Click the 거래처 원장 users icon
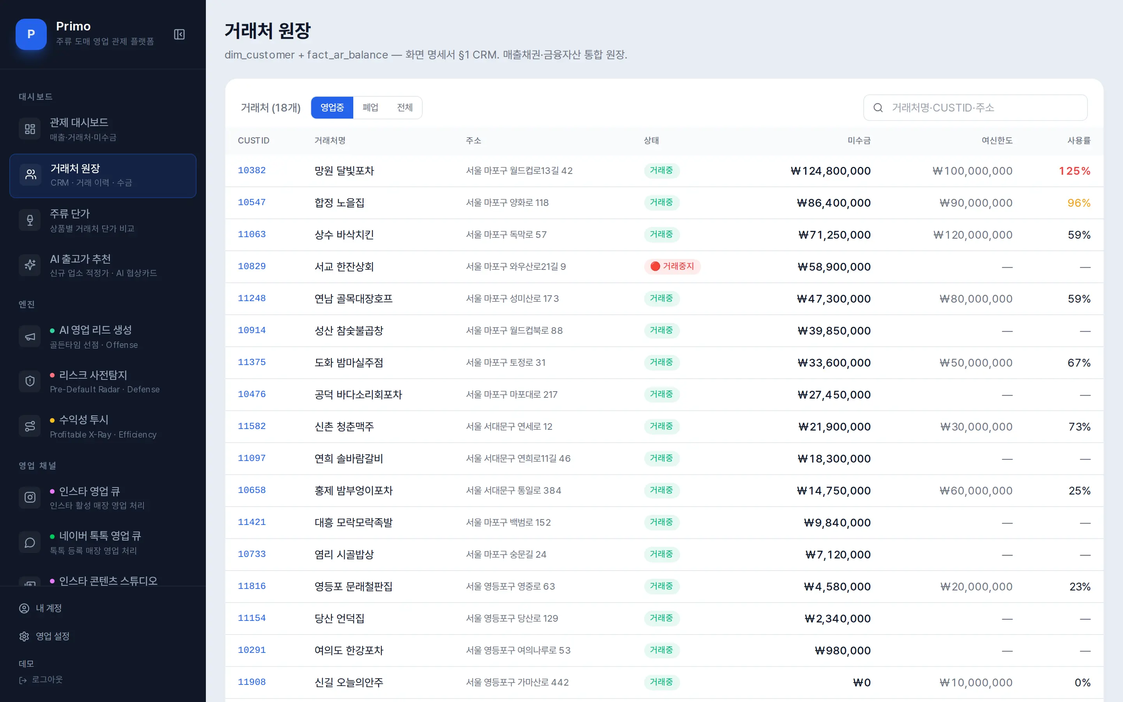Image resolution: width=1123 pixels, height=702 pixels. [31, 175]
